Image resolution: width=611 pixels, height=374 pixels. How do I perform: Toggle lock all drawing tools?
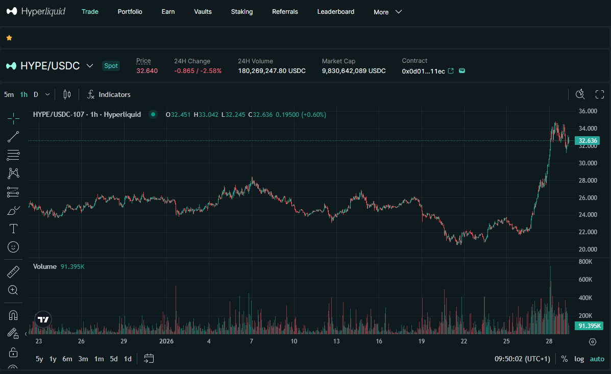click(13, 352)
